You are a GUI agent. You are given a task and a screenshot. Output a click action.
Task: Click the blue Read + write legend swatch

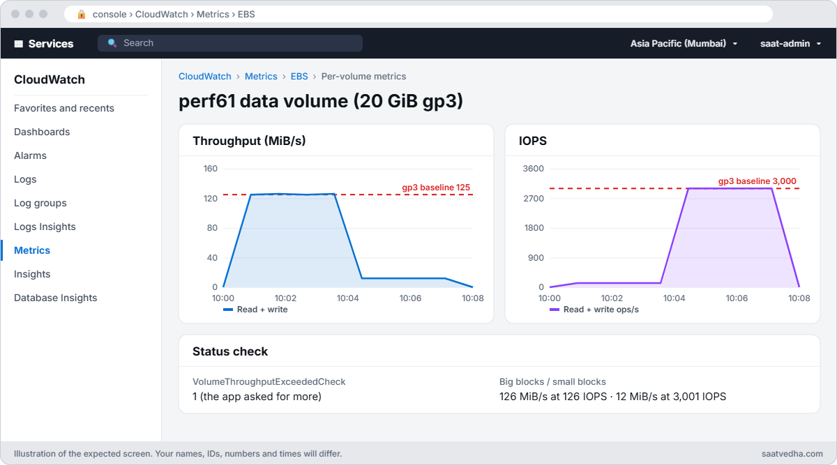tap(228, 310)
